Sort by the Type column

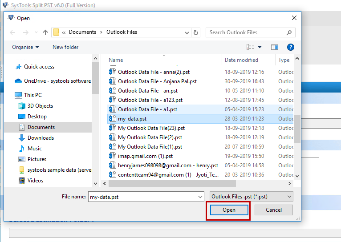284,60
